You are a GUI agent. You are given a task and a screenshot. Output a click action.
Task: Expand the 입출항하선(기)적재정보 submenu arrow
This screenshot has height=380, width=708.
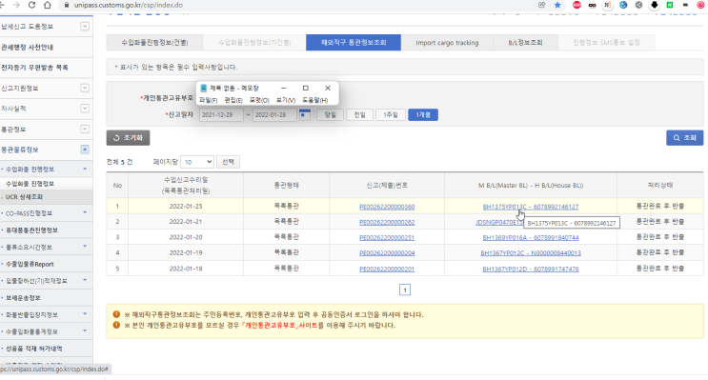[x=85, y=280]
